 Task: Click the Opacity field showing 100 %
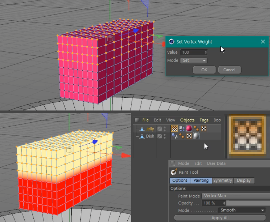point(214,203)
